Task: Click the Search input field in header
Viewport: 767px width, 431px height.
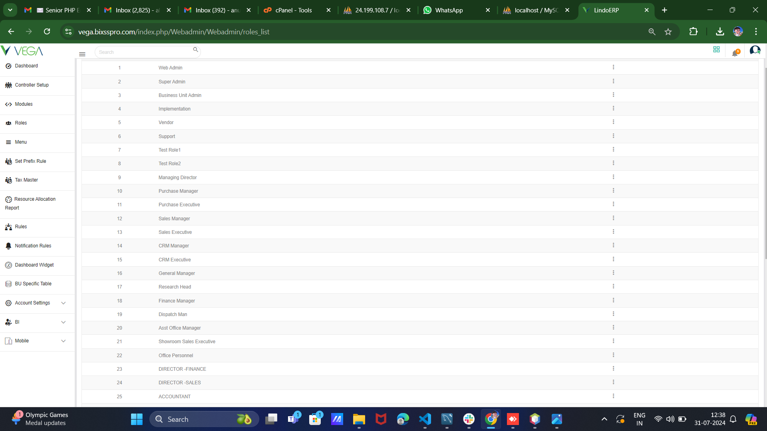Action: coord(144,52)
